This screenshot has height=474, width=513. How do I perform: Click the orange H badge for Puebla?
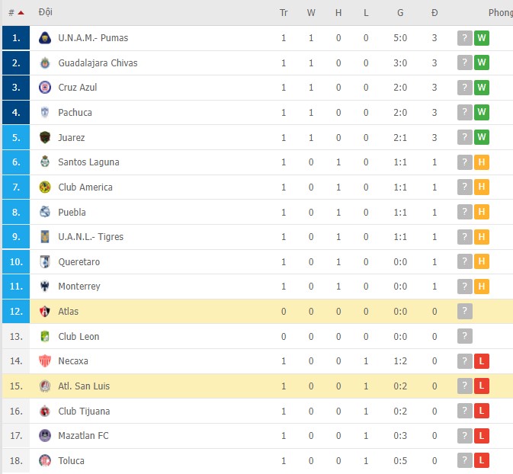tap(481, 212)
